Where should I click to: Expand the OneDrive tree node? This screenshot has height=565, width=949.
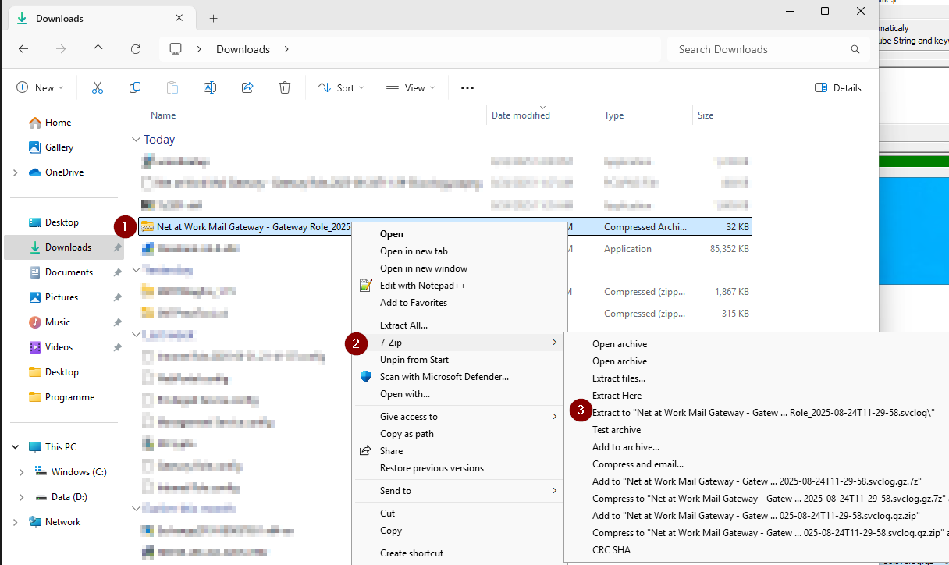pos(15,172)
